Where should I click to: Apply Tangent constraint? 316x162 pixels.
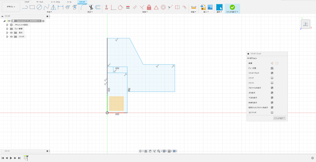121,7
